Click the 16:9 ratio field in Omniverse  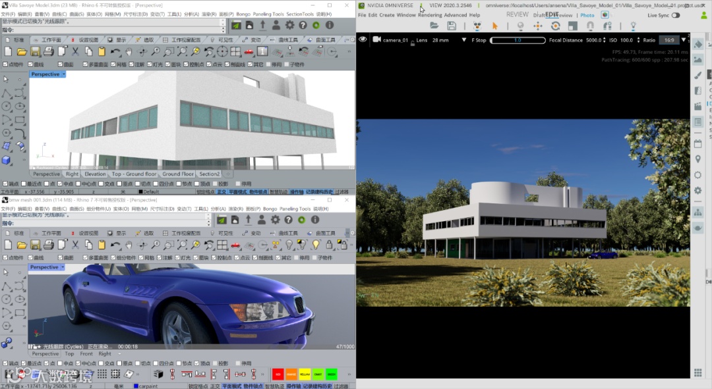click(669, 40)
